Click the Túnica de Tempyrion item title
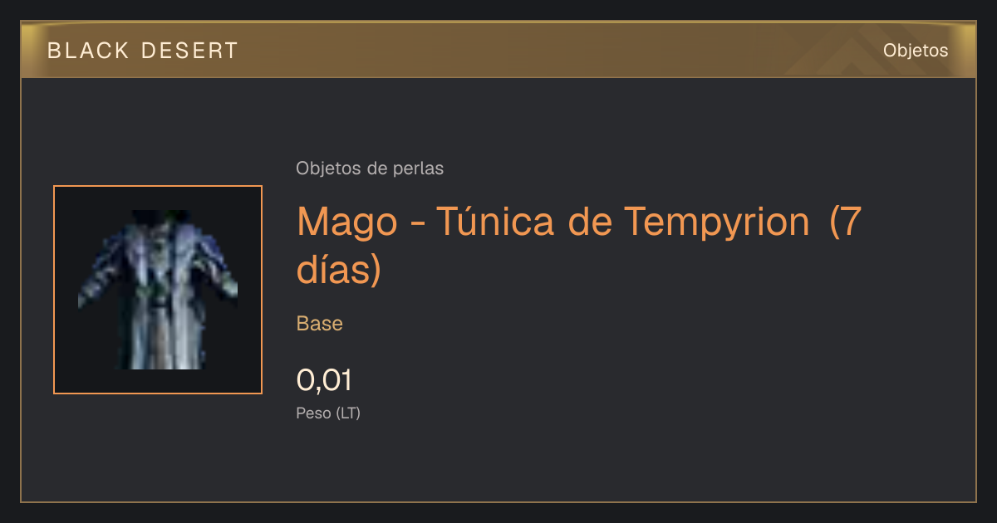 [579, 245]
